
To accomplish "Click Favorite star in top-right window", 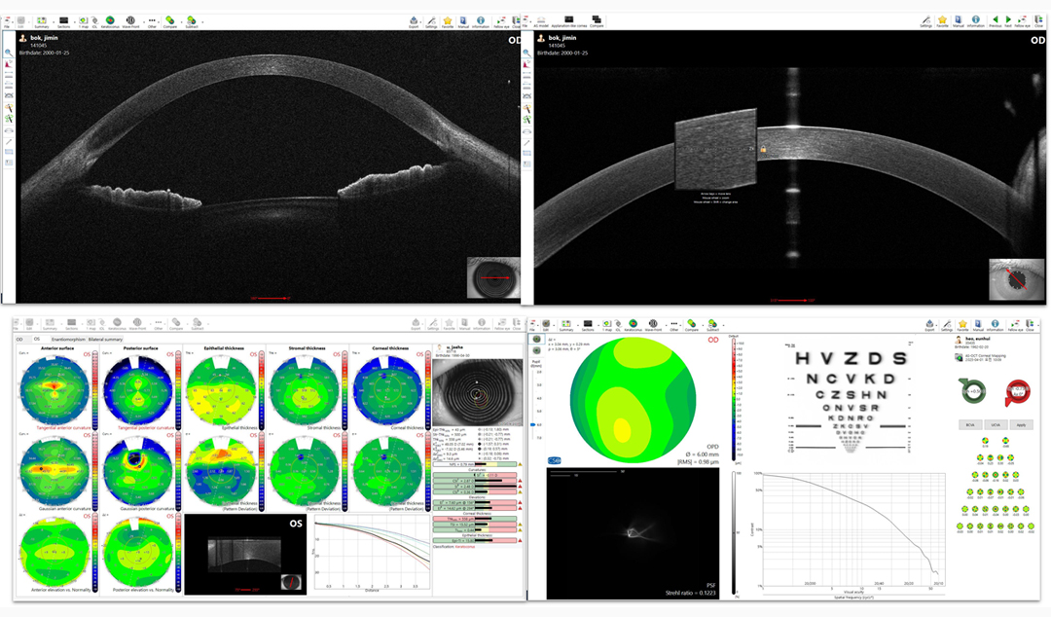I will pyautogui.click(x=942, y=20).
